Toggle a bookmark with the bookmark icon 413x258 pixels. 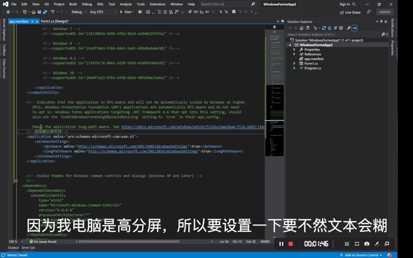(x=234, y=12)
